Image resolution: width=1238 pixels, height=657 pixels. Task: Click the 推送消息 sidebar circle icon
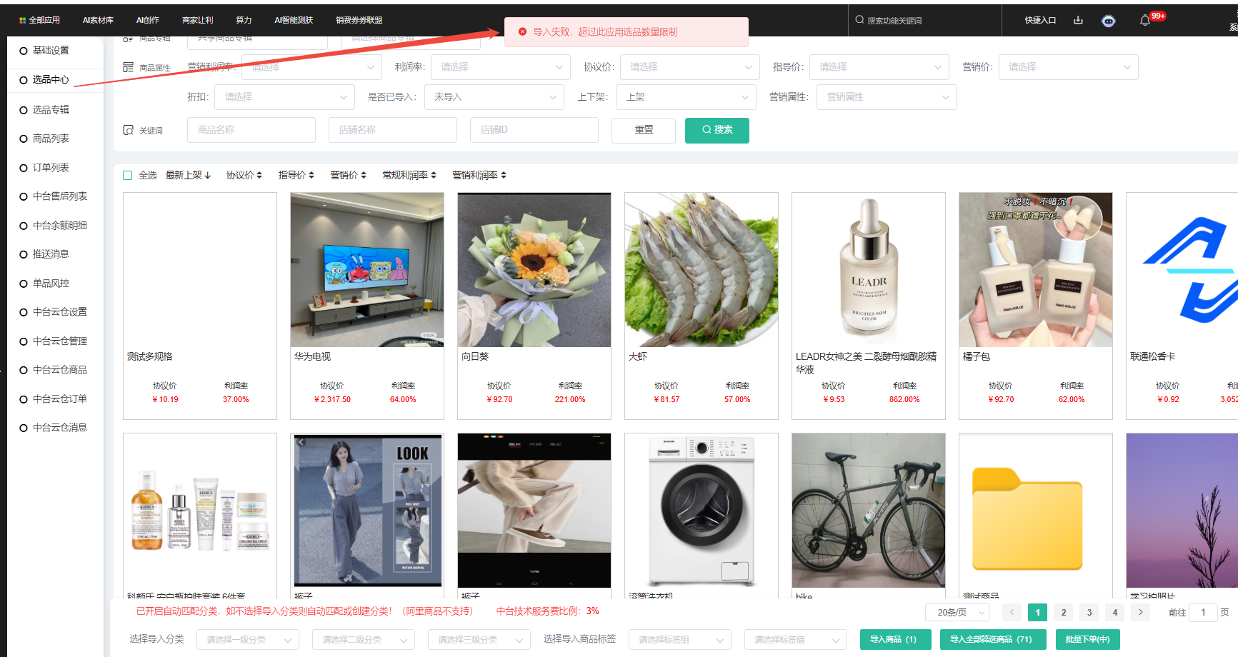point(24,254)
